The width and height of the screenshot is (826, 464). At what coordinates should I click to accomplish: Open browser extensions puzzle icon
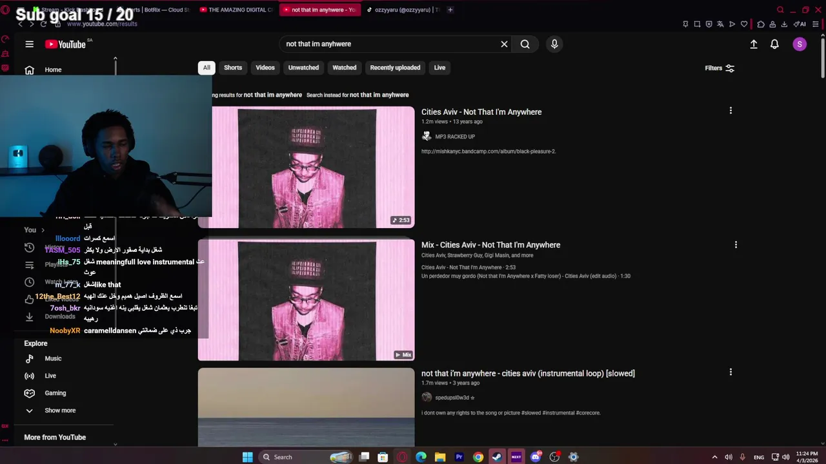click(761, 24)
